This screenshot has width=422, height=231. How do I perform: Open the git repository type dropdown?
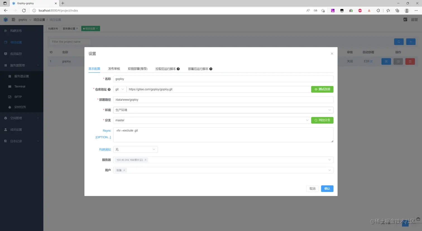point(120,89)
